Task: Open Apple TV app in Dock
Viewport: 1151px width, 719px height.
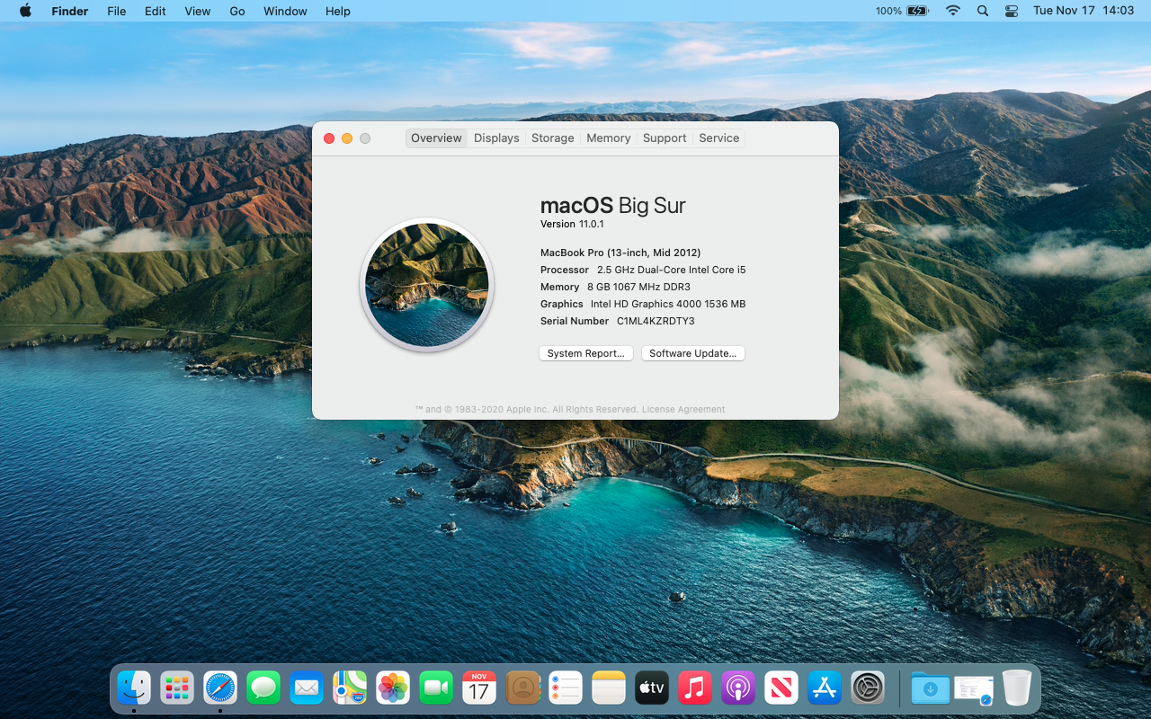Action: coord(652,688)
